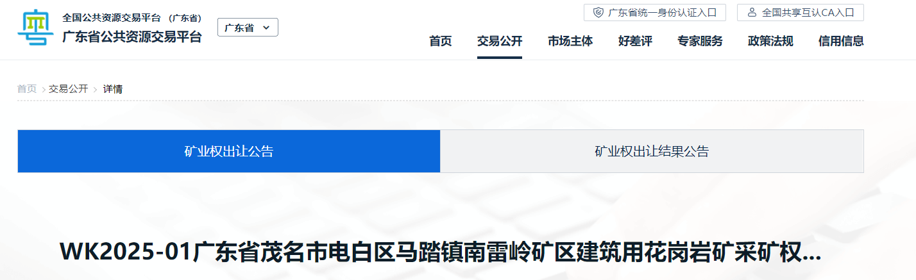The width and height of the screenshot is (916, 280).
Task: Open the 市场主体 navigation item
Action: coord(570,41)
